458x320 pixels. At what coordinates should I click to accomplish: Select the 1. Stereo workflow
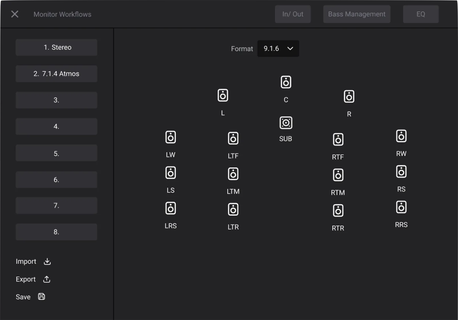(x=56, y=47)
